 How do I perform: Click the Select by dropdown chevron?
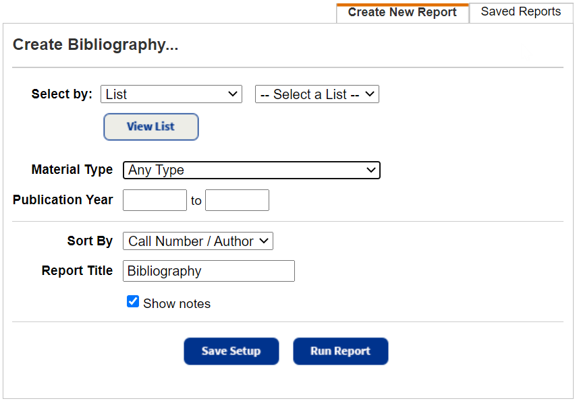tap(233, 94)
